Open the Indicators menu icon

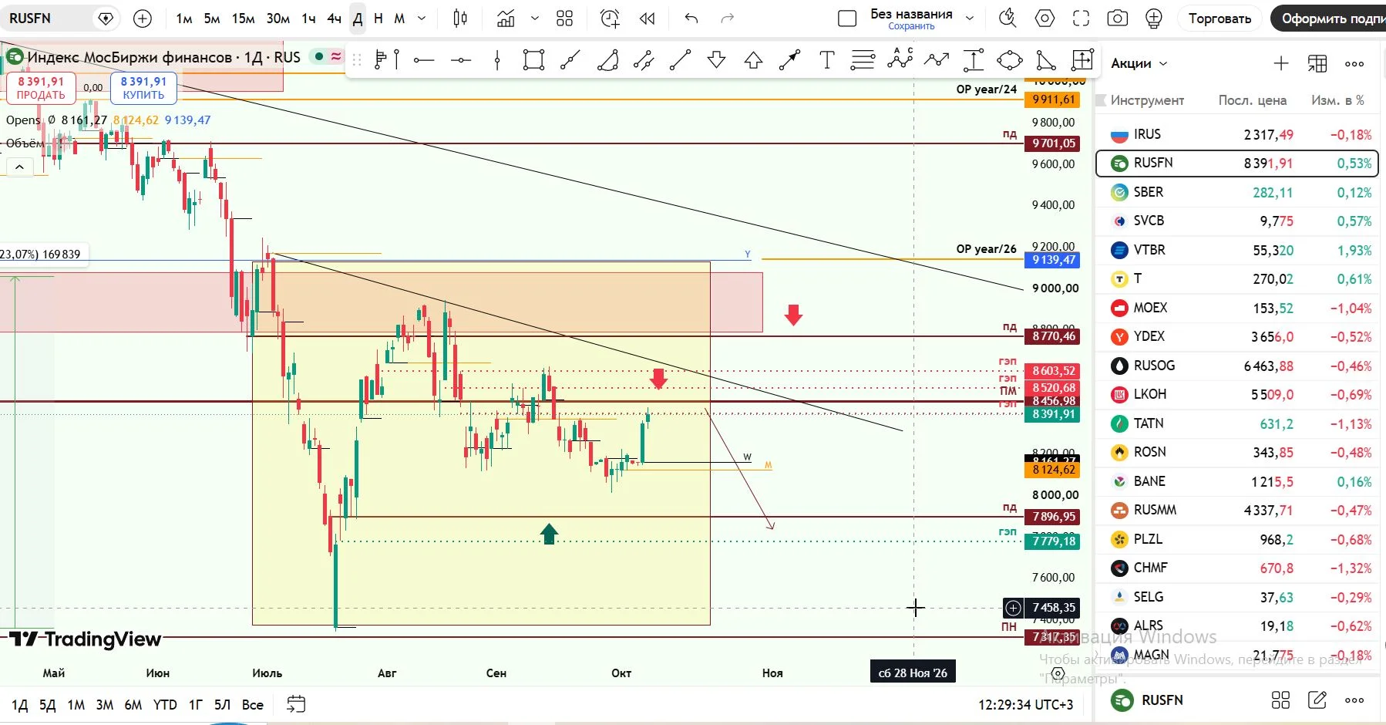[506, 19]
